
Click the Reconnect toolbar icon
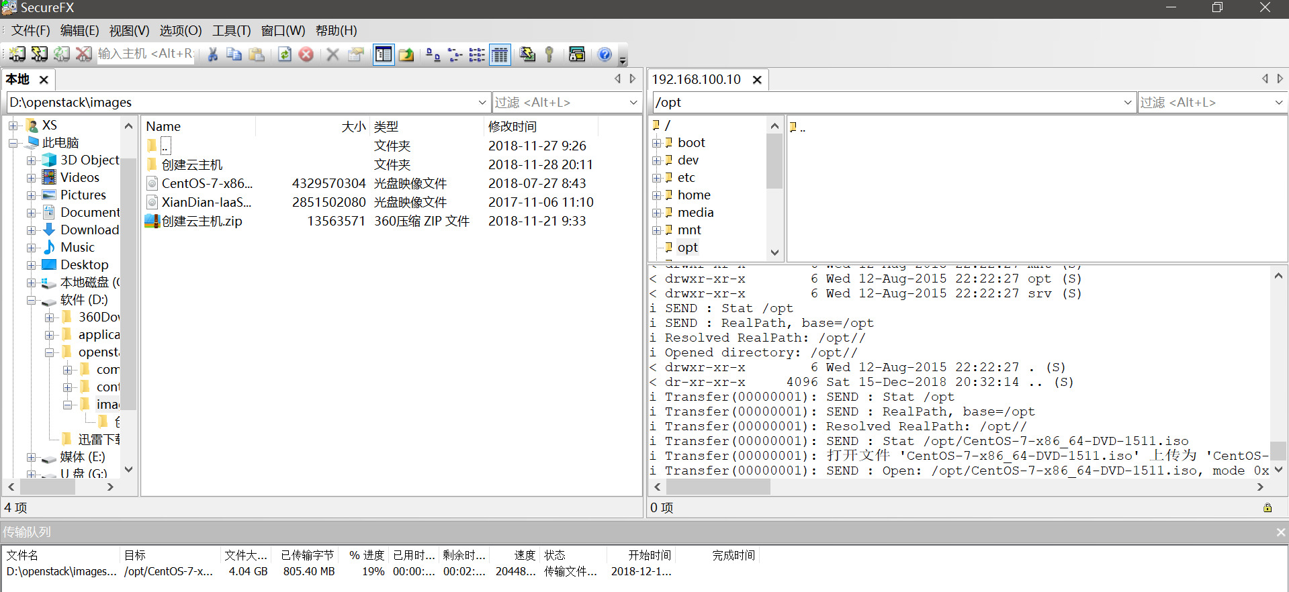(62, 54)
